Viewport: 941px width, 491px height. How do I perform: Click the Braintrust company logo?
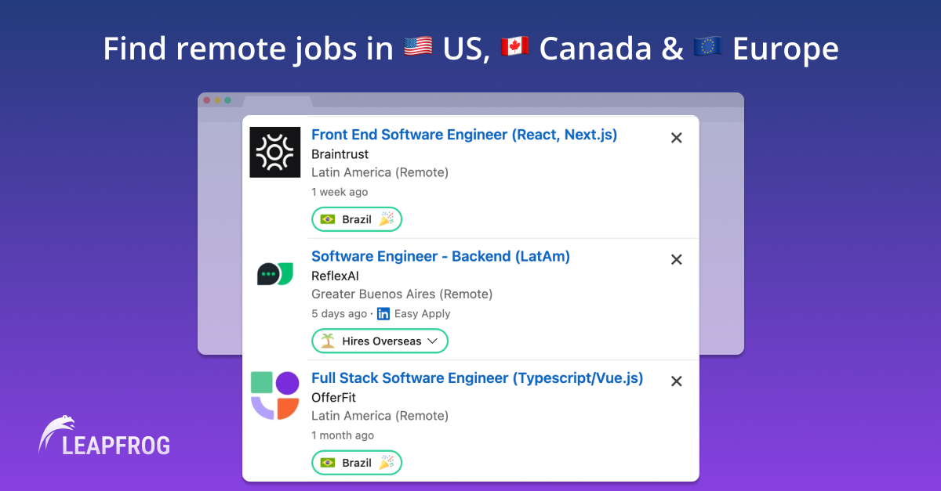point(274,151)
